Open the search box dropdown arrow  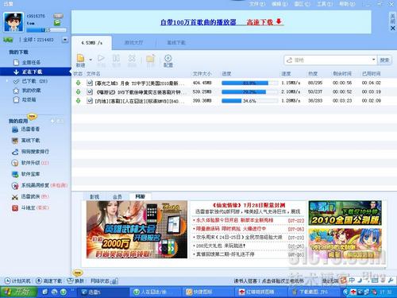pyautogui.click(x=373, y=60)
